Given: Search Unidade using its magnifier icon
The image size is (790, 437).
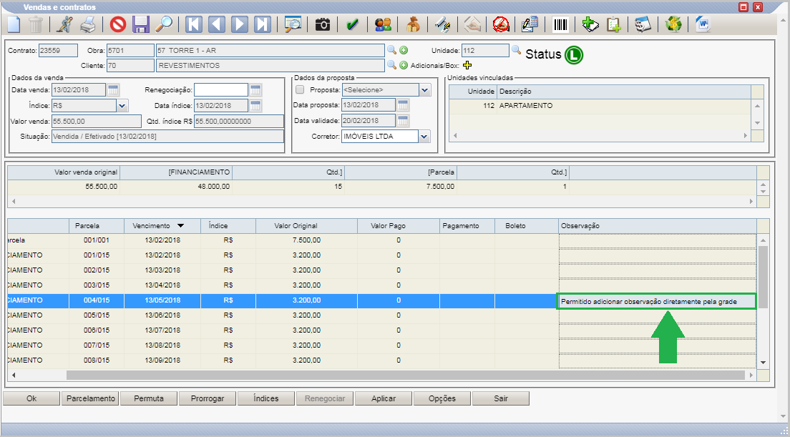Looking at the screenshot, I should click(517, 50).
